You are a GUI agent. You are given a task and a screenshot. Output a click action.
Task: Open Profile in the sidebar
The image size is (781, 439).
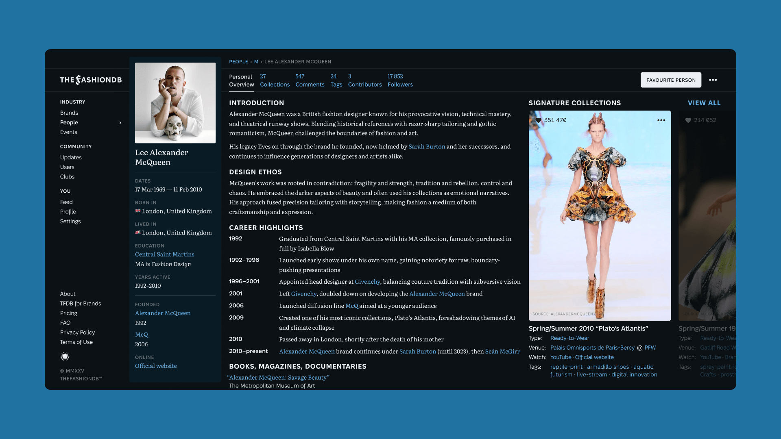(68, 212)
